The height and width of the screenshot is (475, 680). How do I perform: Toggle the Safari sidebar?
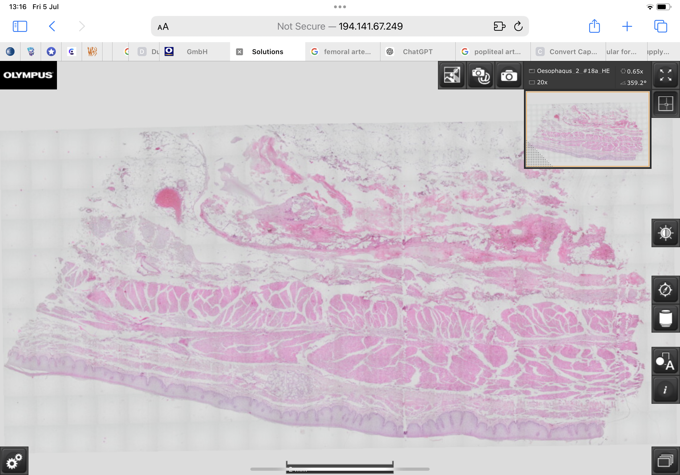[20, 26]
